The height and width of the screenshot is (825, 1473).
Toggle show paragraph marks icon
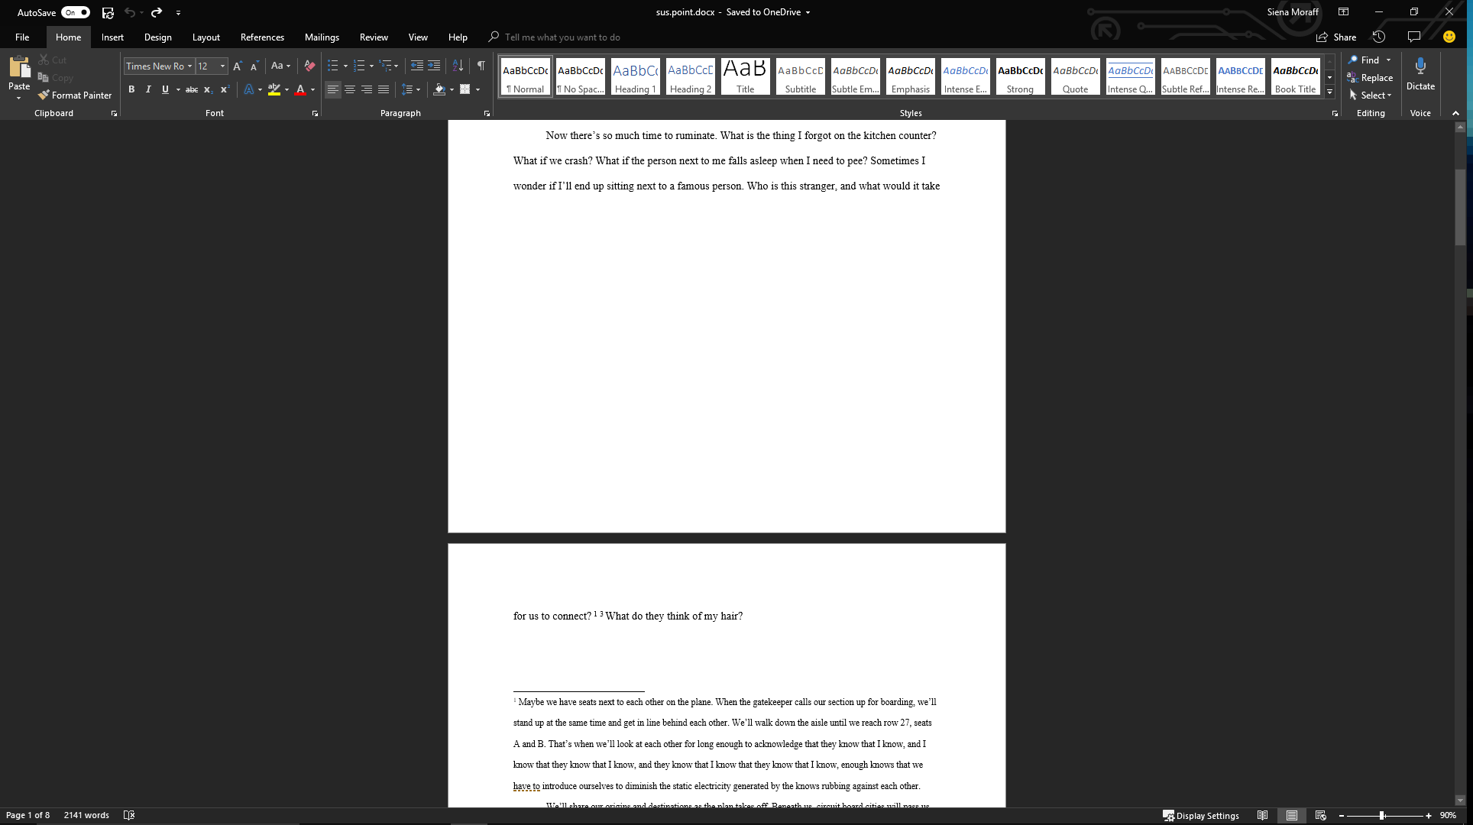point(481,66)
